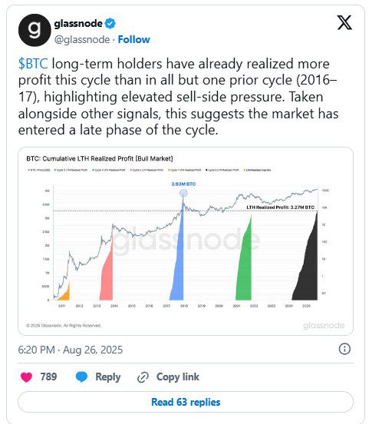The width and height of the screenshot is (369, 428).
Task: Open the $BTC cashtag link
Action: pyautogui.click(x=33, y=64)
